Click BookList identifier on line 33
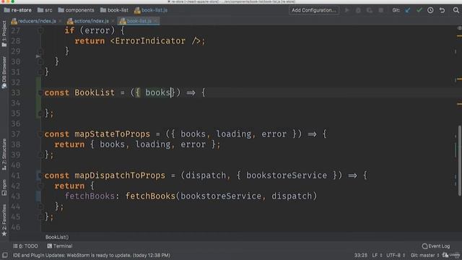The image size is (462, 260). (x=95, y=93)
